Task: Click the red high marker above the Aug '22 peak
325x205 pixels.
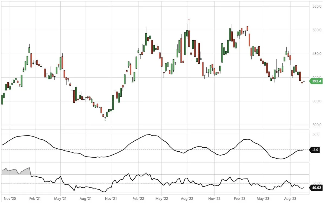Action: pos(189,19)
